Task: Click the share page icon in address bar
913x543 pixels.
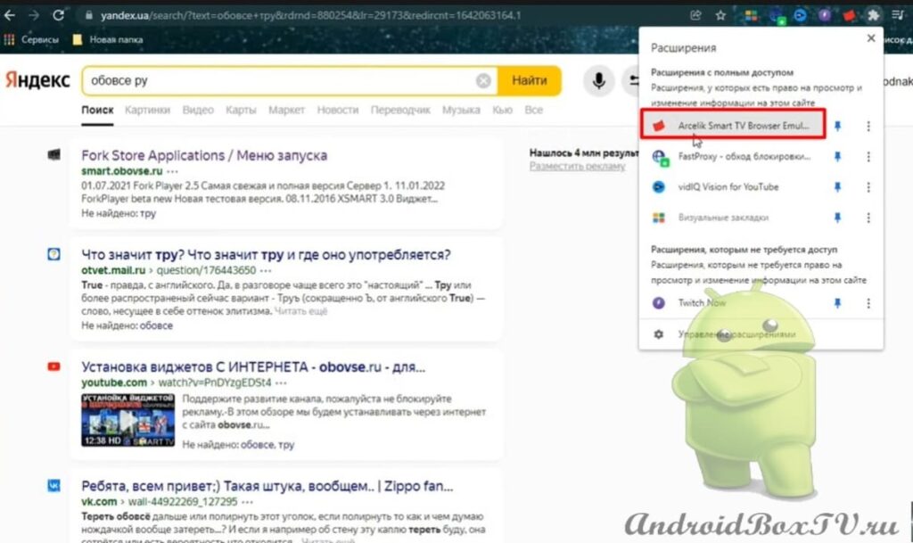Action: 695,15
